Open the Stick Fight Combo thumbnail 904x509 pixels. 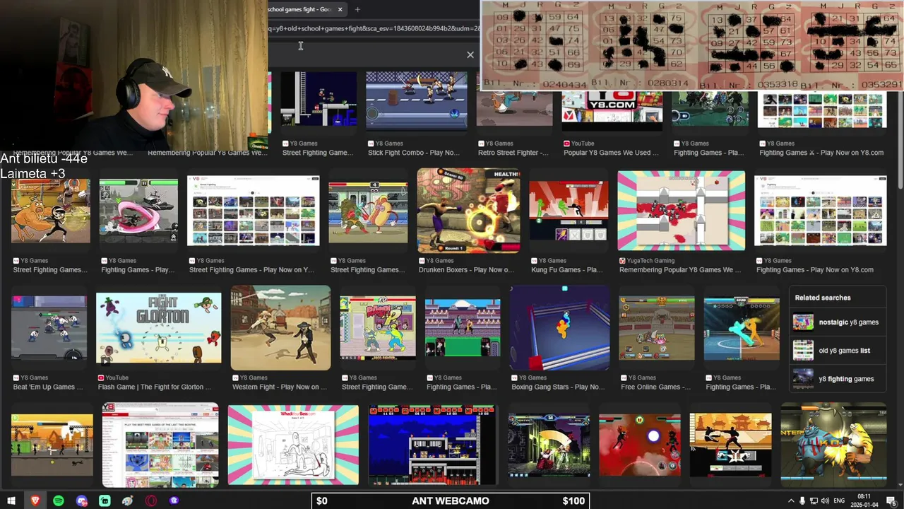point(417,100)
